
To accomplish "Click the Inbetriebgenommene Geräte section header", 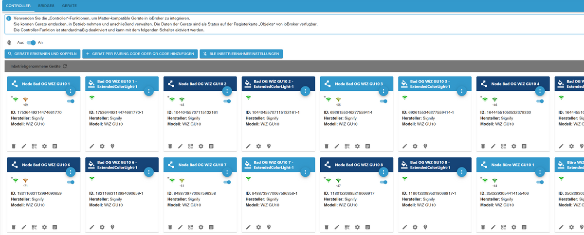I will [294, 66].
